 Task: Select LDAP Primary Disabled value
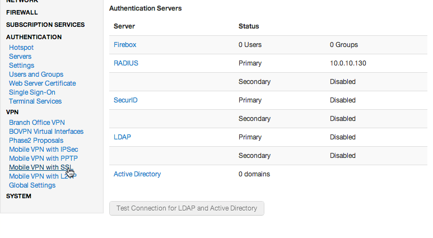[x=342, y=137]
